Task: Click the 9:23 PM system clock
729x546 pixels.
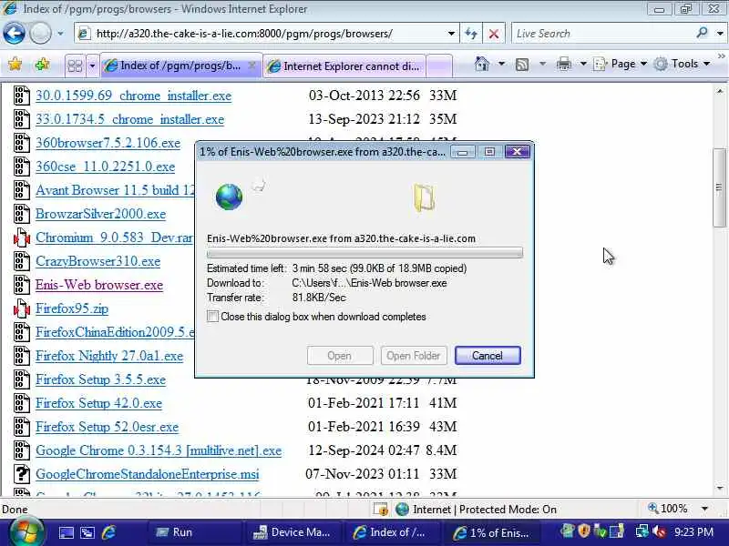Action: pos(693,532)
